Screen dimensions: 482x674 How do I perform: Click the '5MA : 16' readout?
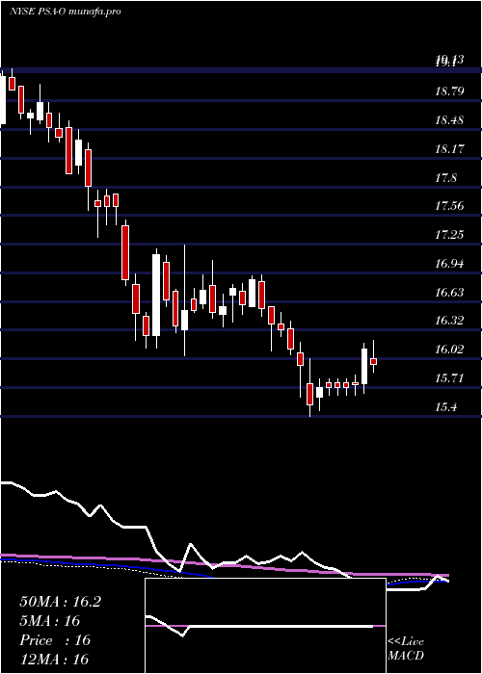(50, 621)
